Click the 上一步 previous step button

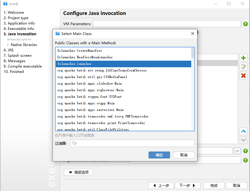(161, 185)
